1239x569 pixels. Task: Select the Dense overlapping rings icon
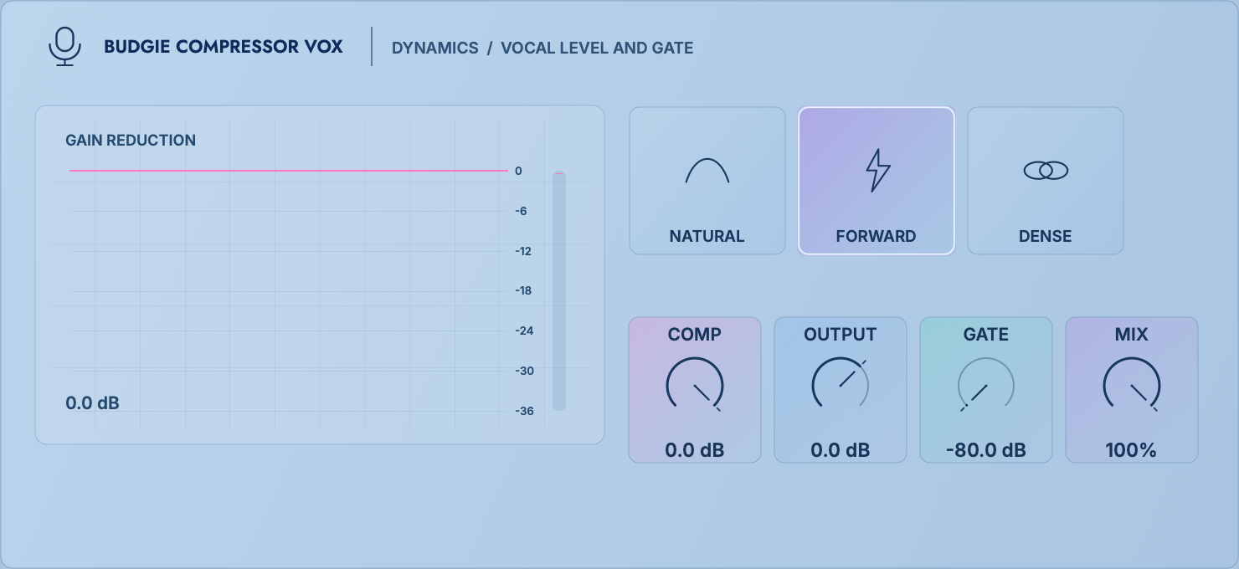pos(1046,171)
